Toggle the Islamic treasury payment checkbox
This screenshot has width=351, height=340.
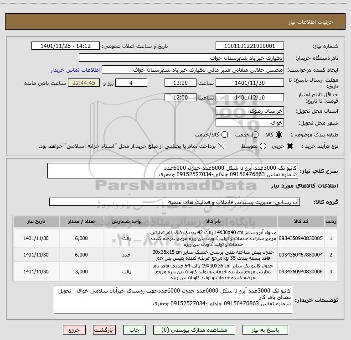(221, 146)
